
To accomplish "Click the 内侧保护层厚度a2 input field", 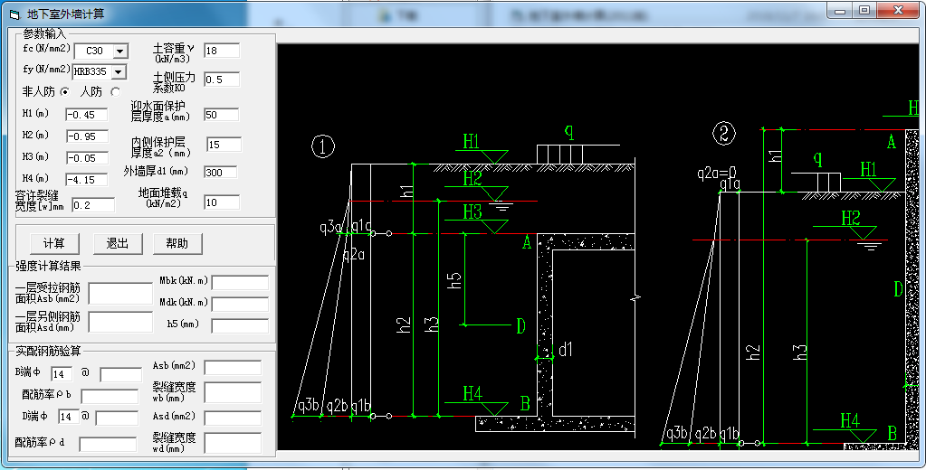I will [224, 145].
